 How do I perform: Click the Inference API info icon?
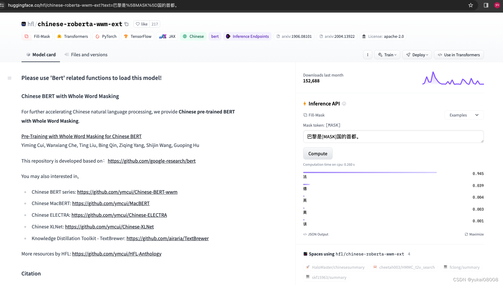coord(344,104)
